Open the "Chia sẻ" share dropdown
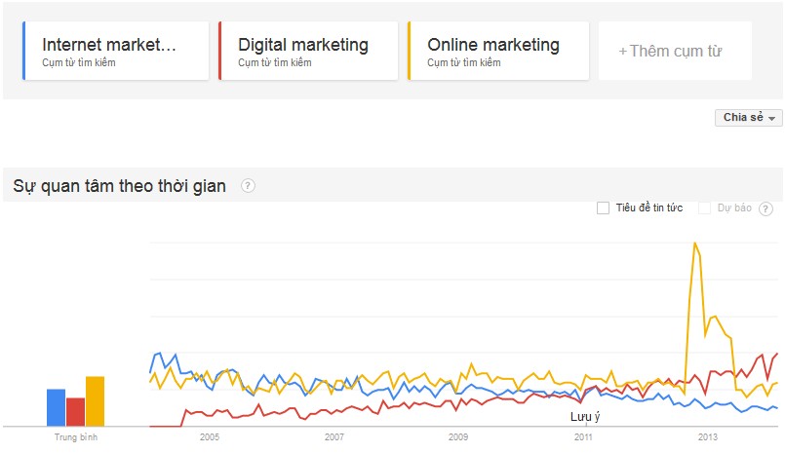 pyautogui.click(x=749, y=118)
